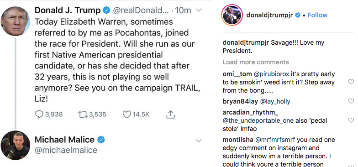
Task: Open the chevron menu on Michael Malice's tweet
Action: pos(199,141)
